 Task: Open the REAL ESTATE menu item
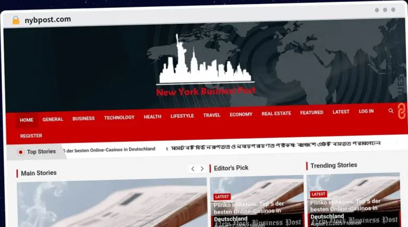click(x=276, y=113)
